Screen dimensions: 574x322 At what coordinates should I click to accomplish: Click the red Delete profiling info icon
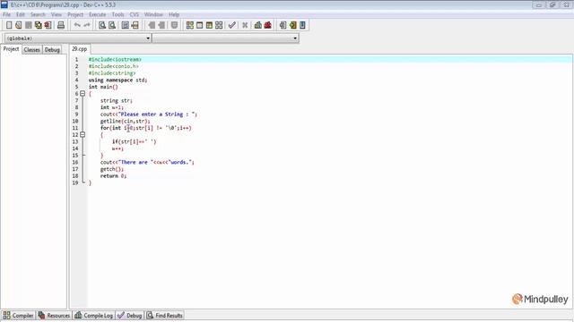click(x=268, y=25)
